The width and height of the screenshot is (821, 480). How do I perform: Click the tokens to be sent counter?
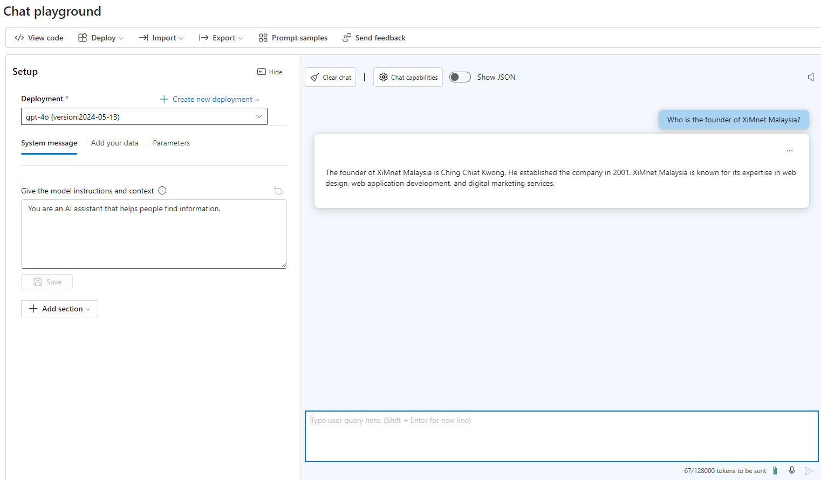pos(725,470)
